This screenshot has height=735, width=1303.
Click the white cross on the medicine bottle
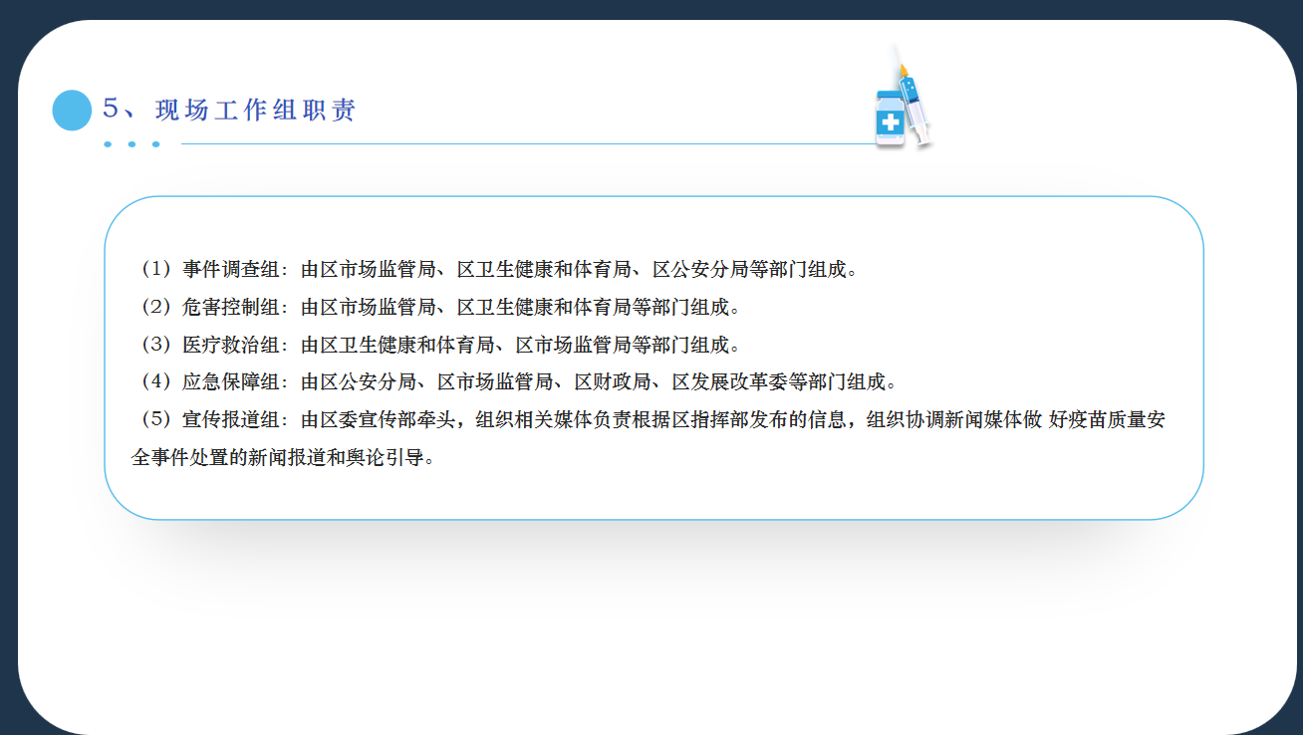[x=889, y=122]
